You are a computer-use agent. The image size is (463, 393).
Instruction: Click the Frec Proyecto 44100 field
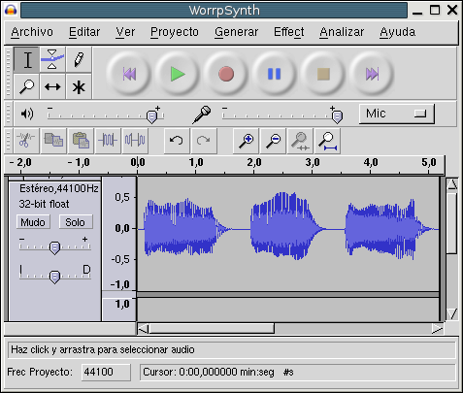click(106, 372)
